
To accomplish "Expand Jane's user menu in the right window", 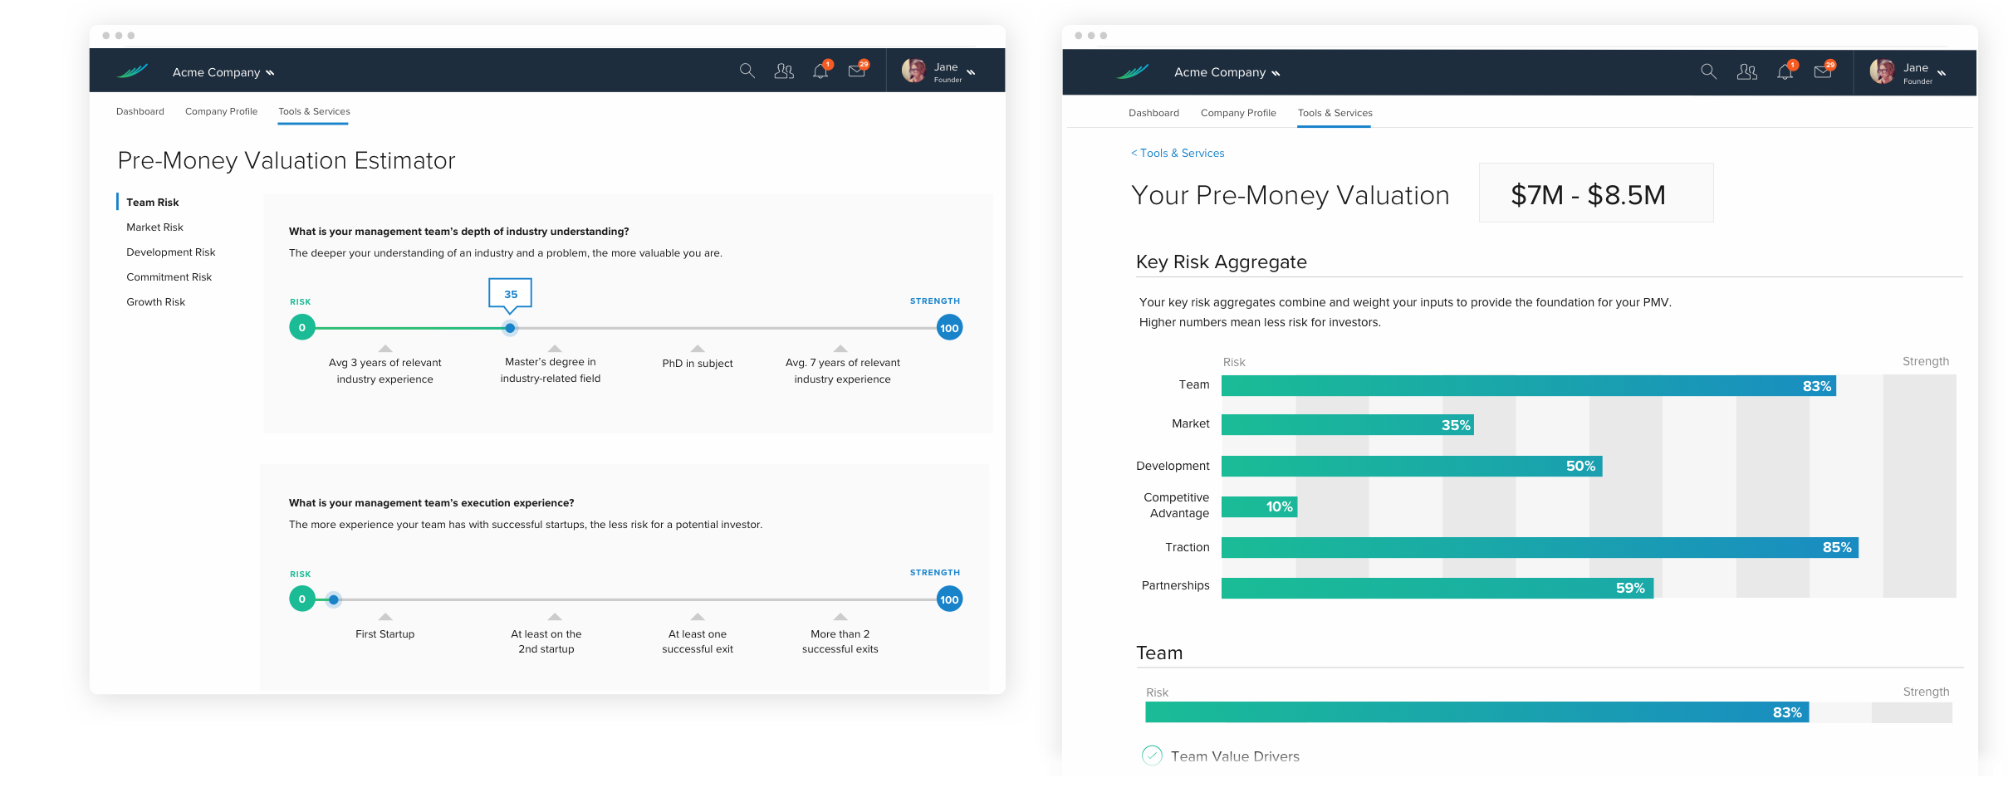I will point(1942,73).
